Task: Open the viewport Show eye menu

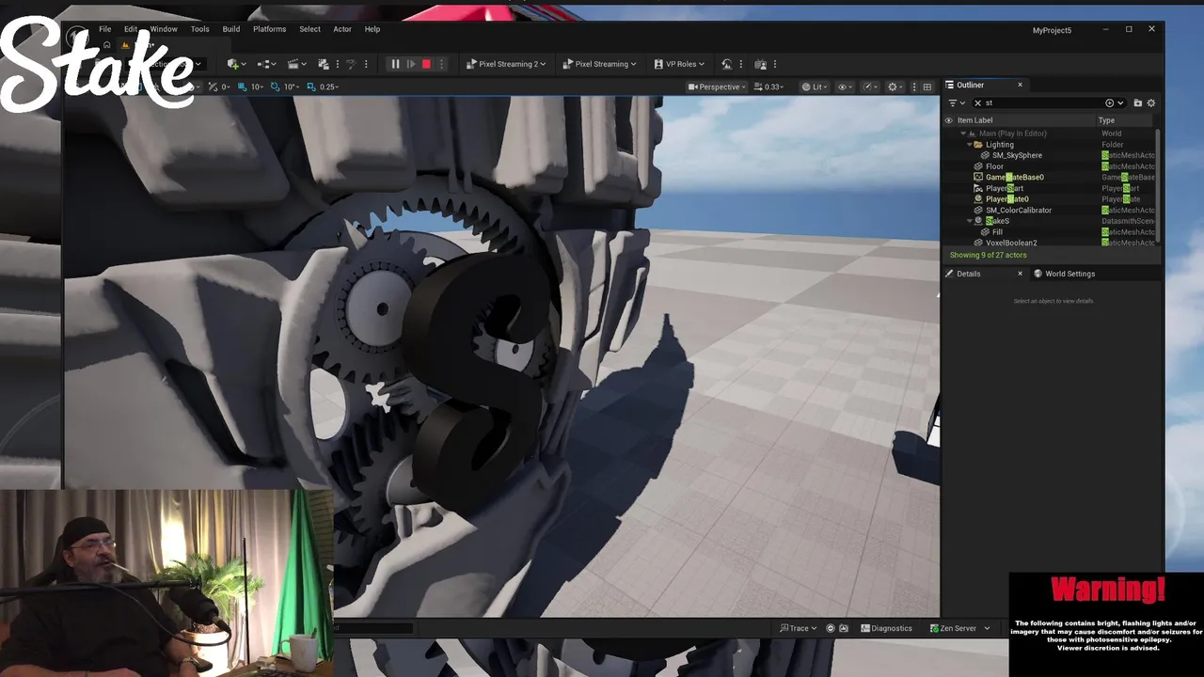Action: [844, 87]
